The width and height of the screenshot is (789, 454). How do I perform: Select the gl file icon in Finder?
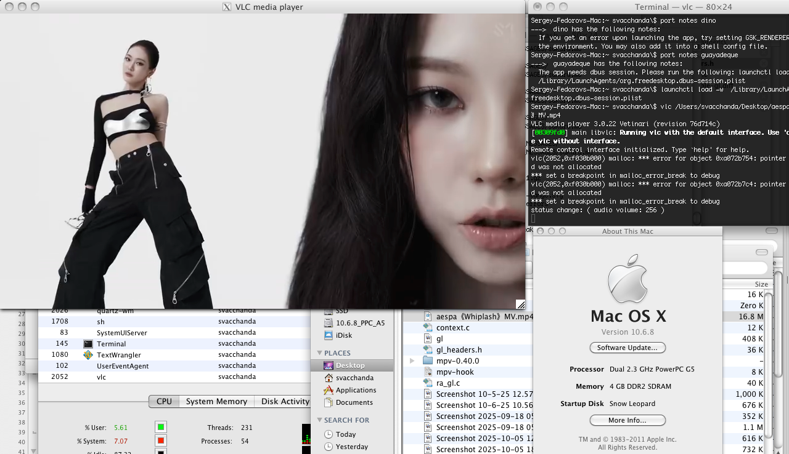click(x=428, y=338)
